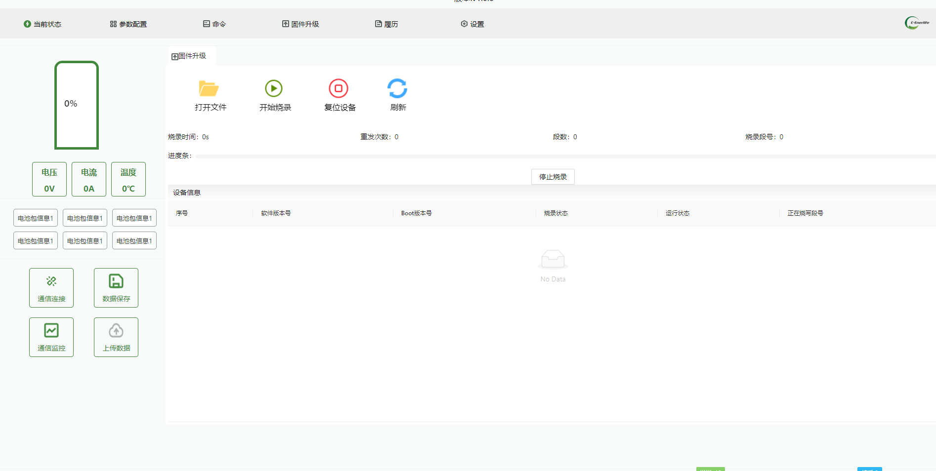Click the 段数: 0 text
This screenshot has width=936, height=471.
(565, 137)
